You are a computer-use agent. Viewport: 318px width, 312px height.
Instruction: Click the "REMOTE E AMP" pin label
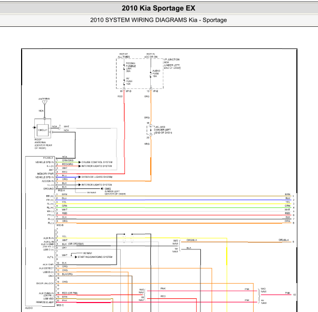[x=45, y=303]
